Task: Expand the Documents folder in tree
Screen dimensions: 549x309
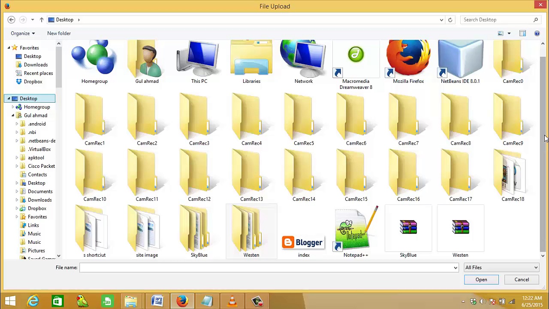Action: 17,191
